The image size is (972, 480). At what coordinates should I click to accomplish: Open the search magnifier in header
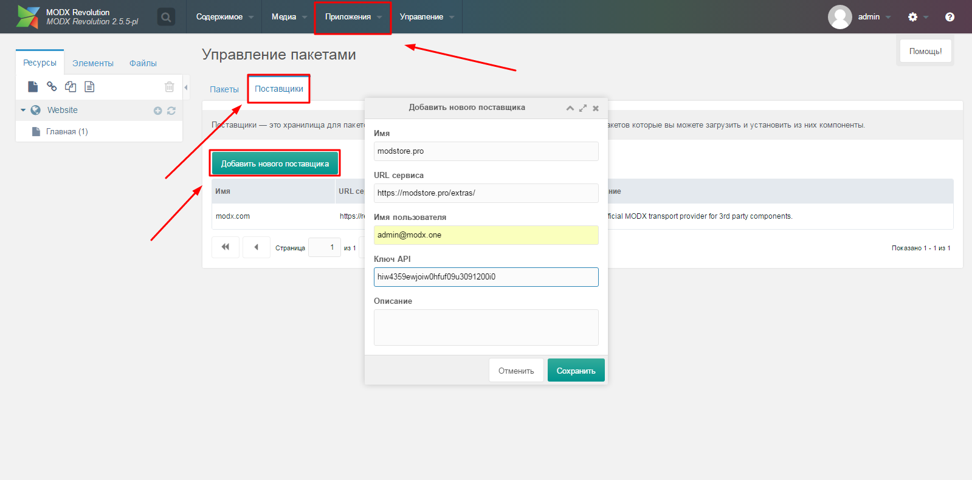click(x=166, y=17)
